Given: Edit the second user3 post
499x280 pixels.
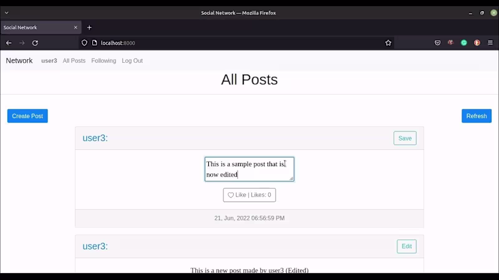Looking at the screenshot, I should (x=407, y=246).
